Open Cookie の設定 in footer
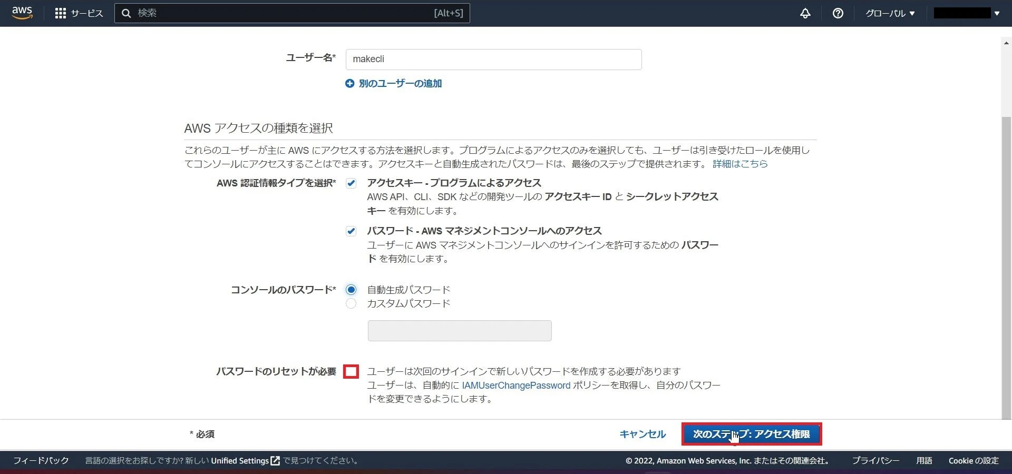 pos(974,461)
